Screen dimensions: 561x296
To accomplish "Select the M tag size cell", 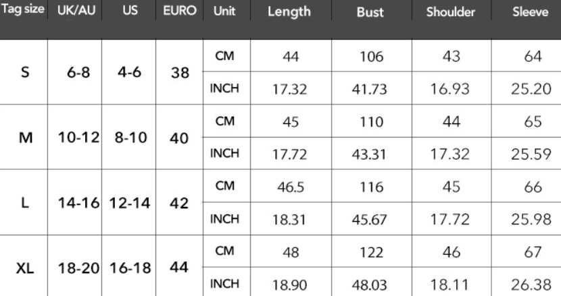I will coord(25,138).
